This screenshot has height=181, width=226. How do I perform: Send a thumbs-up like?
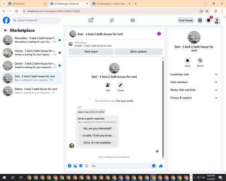coord(161,166)
